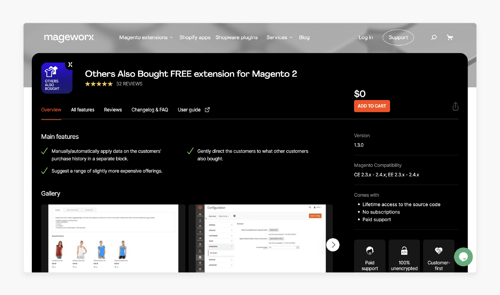Switch to the All features tab
This screenshot has height=295, width=500.
pyautogui.click(x=83, y=110)
